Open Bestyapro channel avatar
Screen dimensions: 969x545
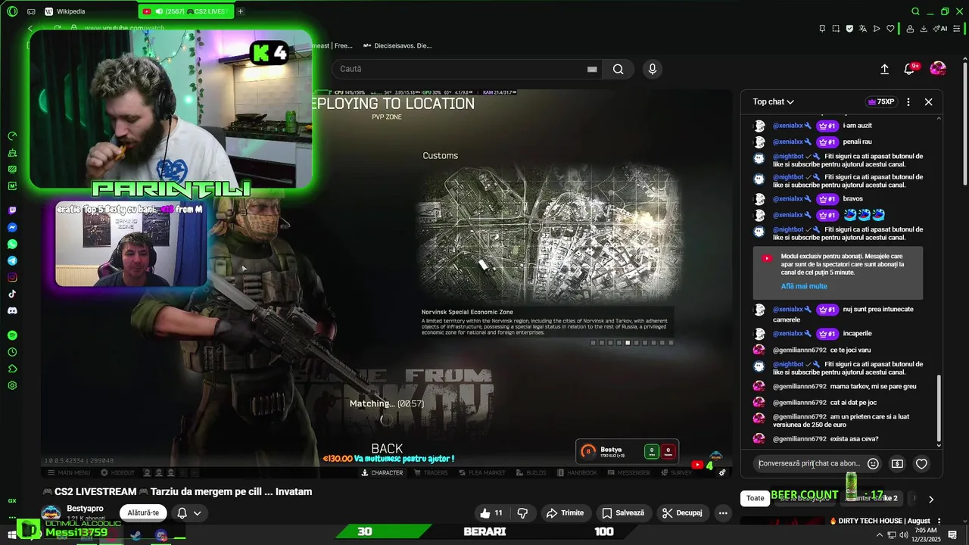[51, 512]
